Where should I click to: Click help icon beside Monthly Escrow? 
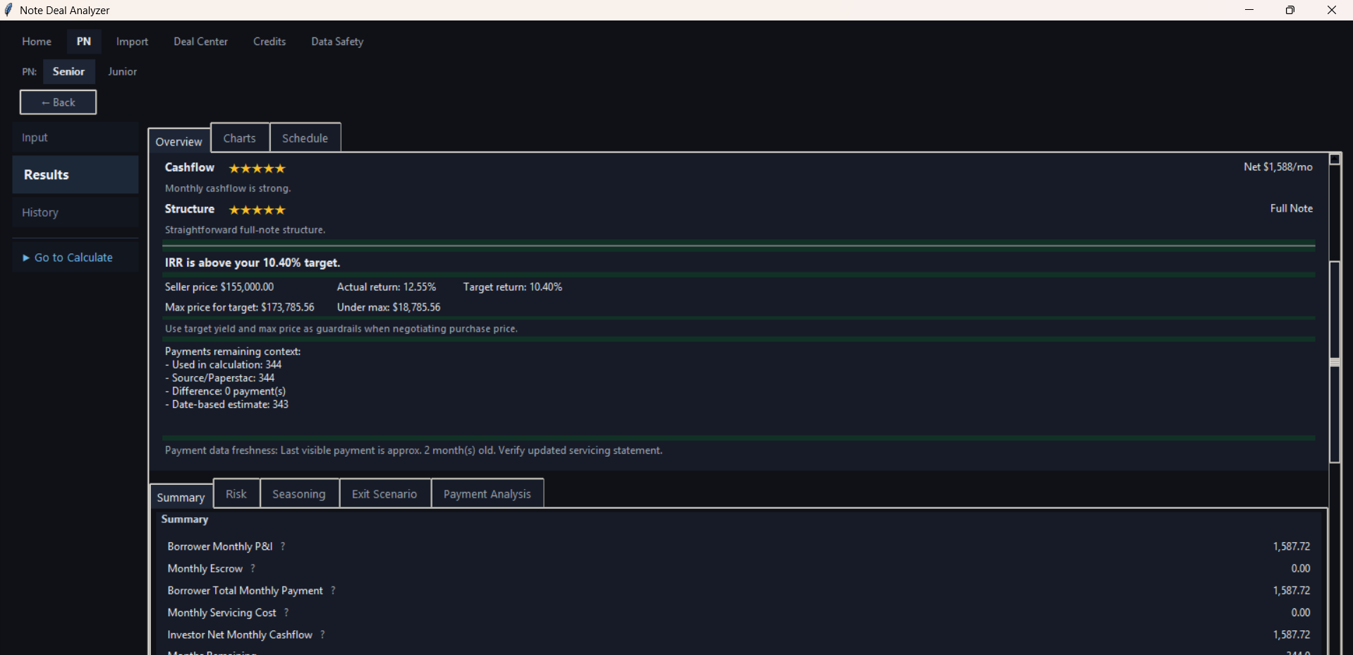(x=253, y=568)
